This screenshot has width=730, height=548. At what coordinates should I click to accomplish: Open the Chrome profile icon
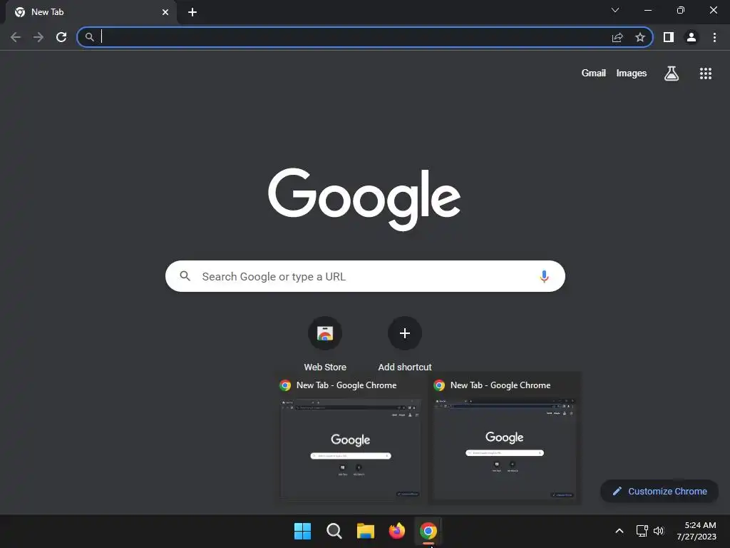[692, 37]
